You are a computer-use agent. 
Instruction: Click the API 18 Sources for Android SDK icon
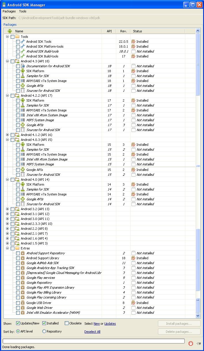[23, 91]
